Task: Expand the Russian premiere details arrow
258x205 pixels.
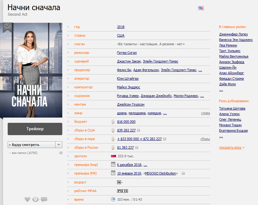Action: tap(183, 174)
